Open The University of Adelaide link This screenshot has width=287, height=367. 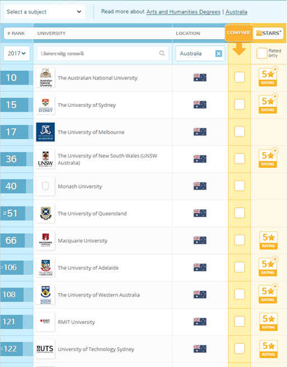[88, 268]
